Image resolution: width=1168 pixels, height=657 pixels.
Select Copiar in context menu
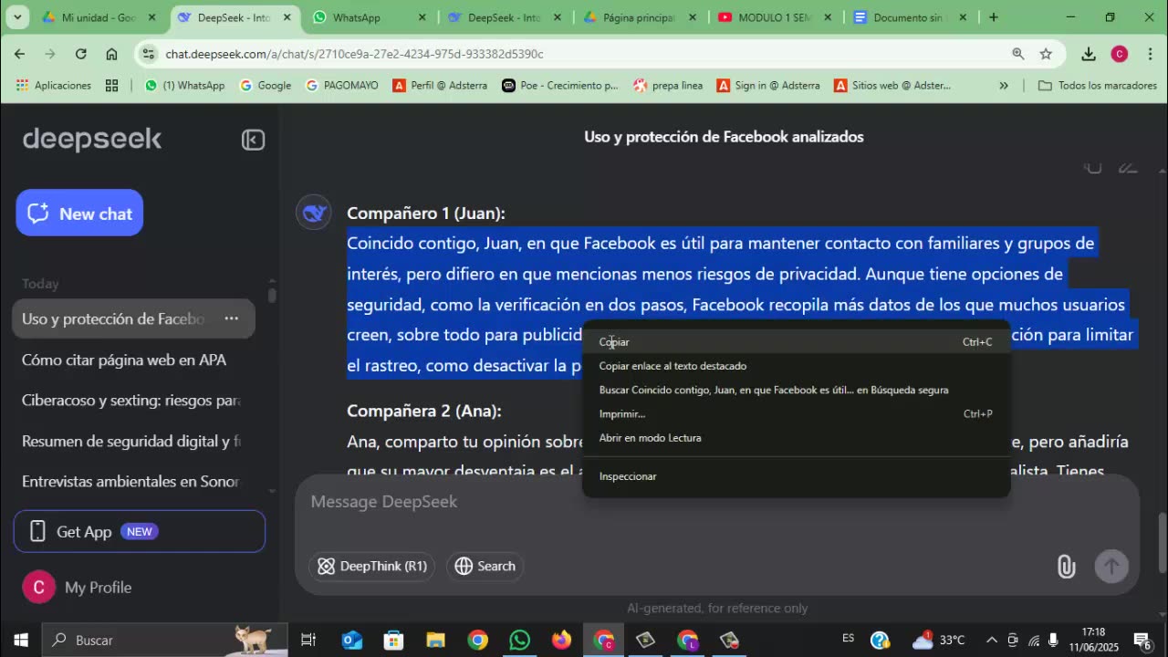(796, 342)
